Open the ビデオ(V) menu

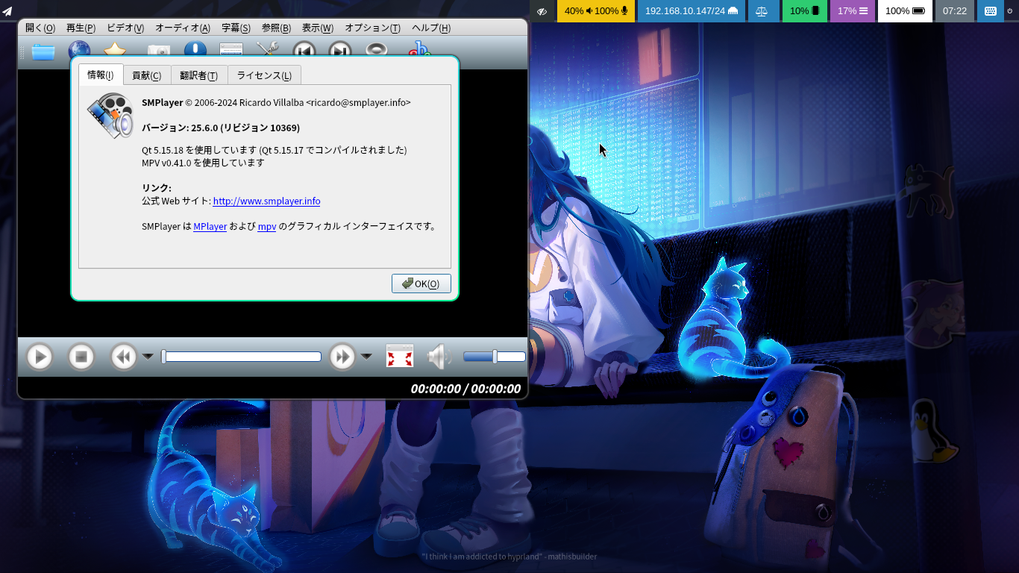click(125, 28)
